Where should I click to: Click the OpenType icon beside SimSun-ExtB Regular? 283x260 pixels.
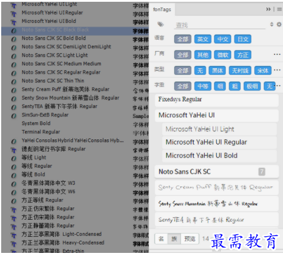[14, 115]
